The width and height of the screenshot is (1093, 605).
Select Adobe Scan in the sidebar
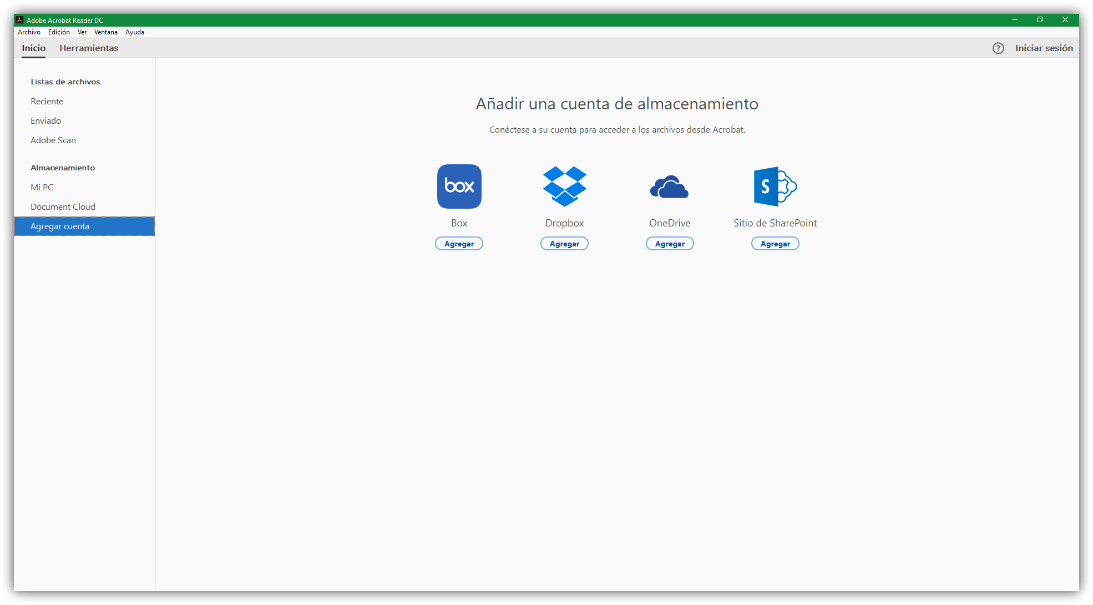click(53, 140)
